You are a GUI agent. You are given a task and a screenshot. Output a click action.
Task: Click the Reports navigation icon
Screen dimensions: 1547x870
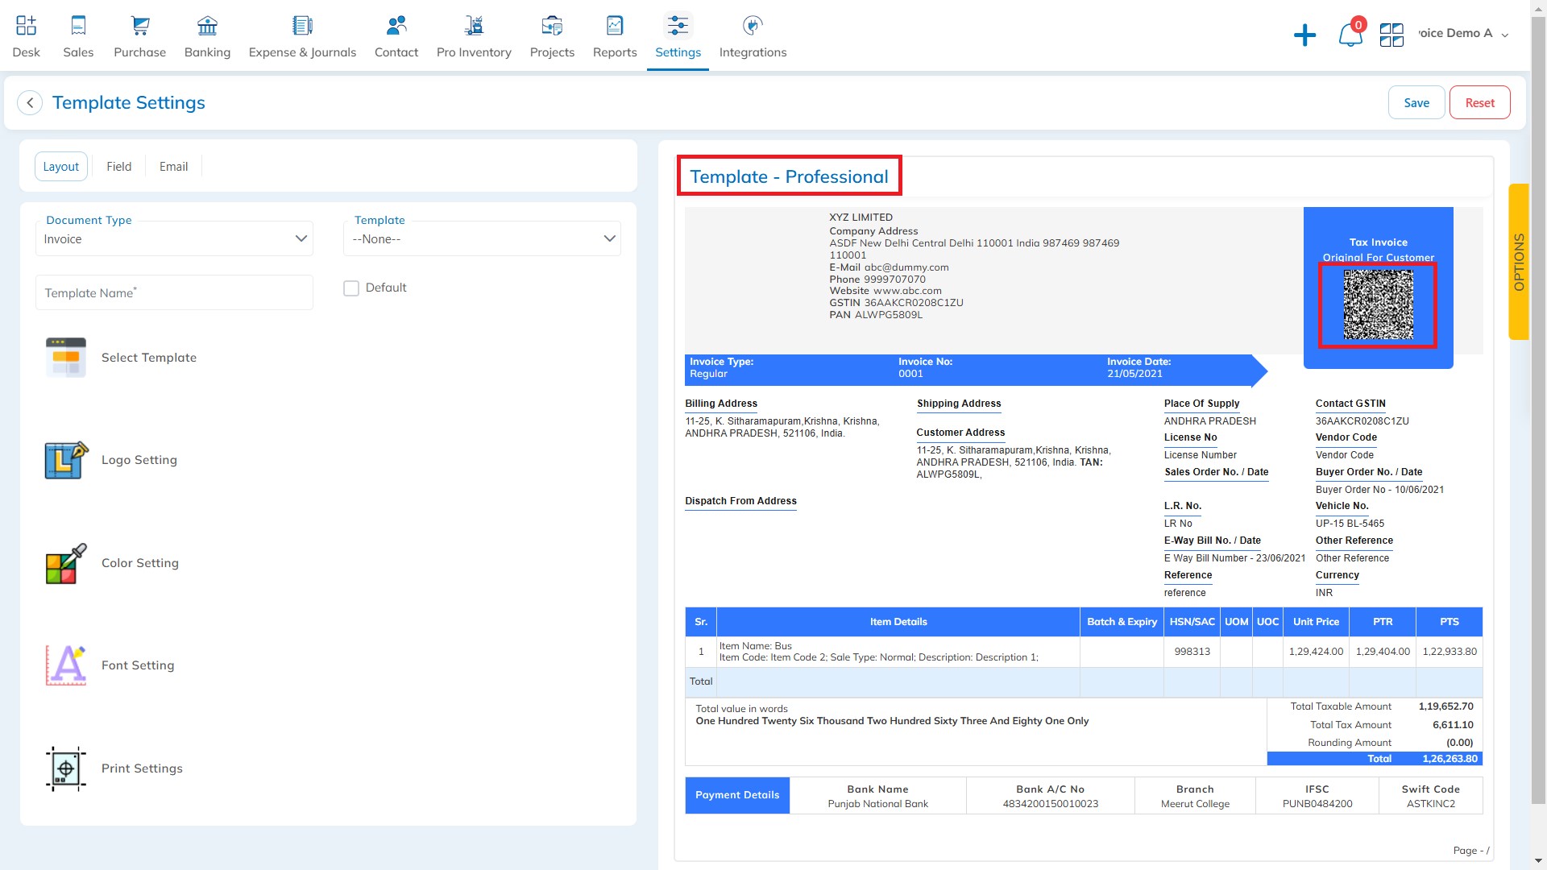tap(614, 24)
